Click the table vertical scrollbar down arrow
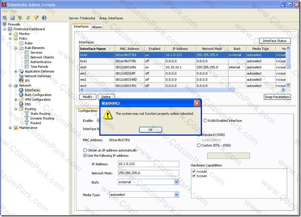Viewport: 301px width, 217px height. 288,85
